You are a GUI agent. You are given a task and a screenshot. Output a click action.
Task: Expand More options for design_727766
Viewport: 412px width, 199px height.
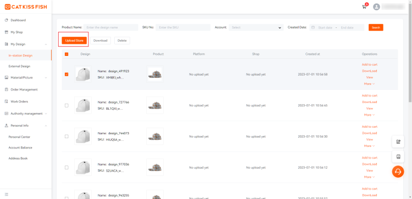(x=369, y=115)
